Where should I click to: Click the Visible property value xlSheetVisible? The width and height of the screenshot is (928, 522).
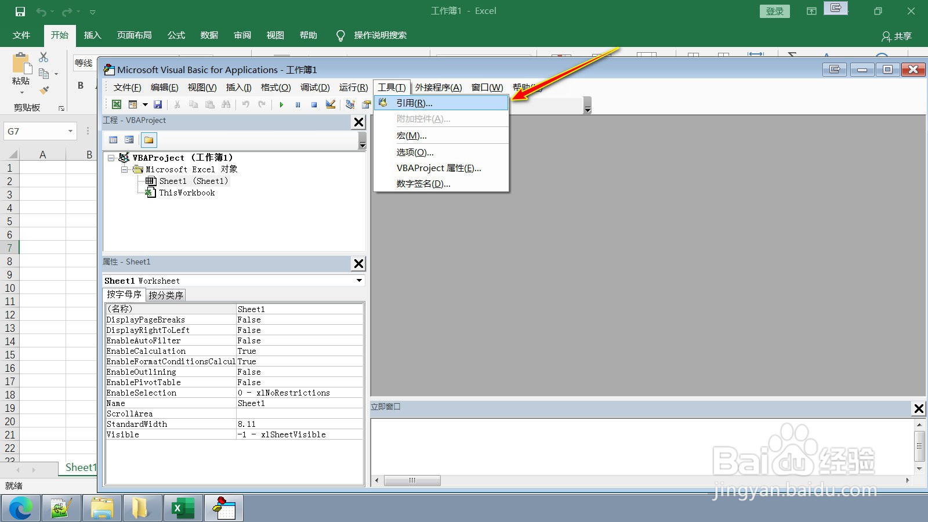pos(300,434)
